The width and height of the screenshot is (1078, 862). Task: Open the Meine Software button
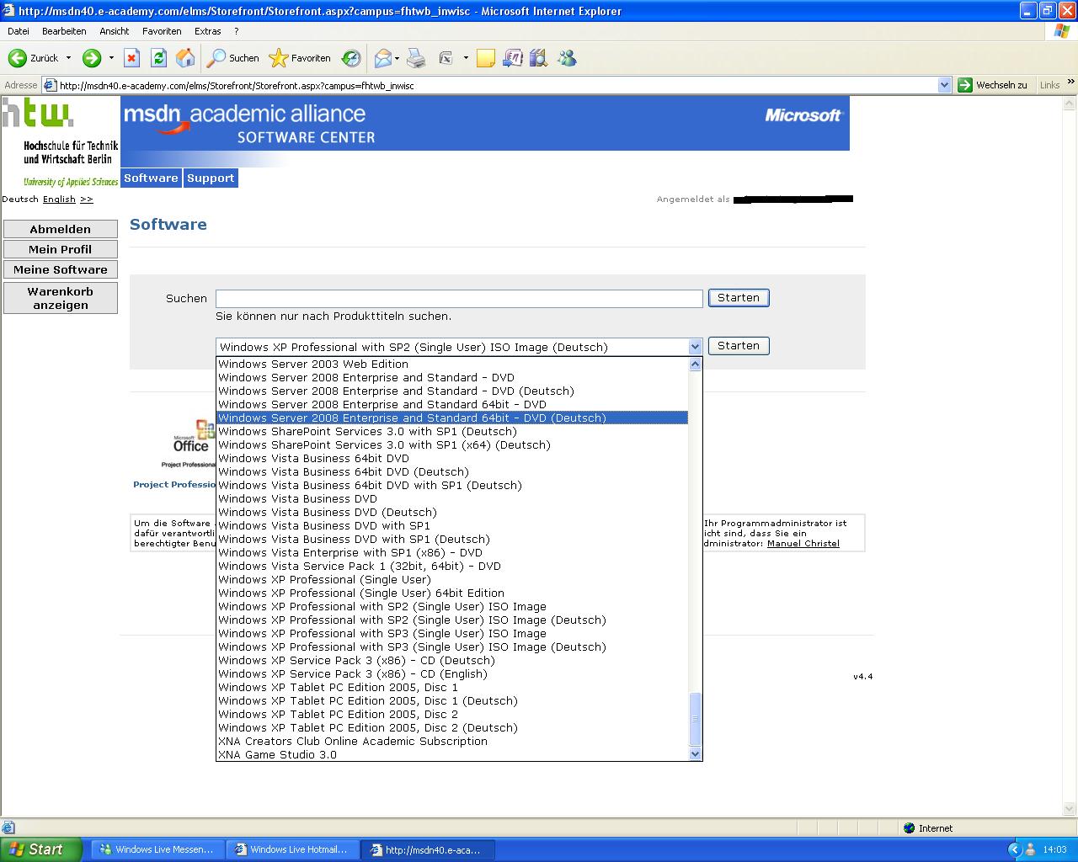(61, 269)
